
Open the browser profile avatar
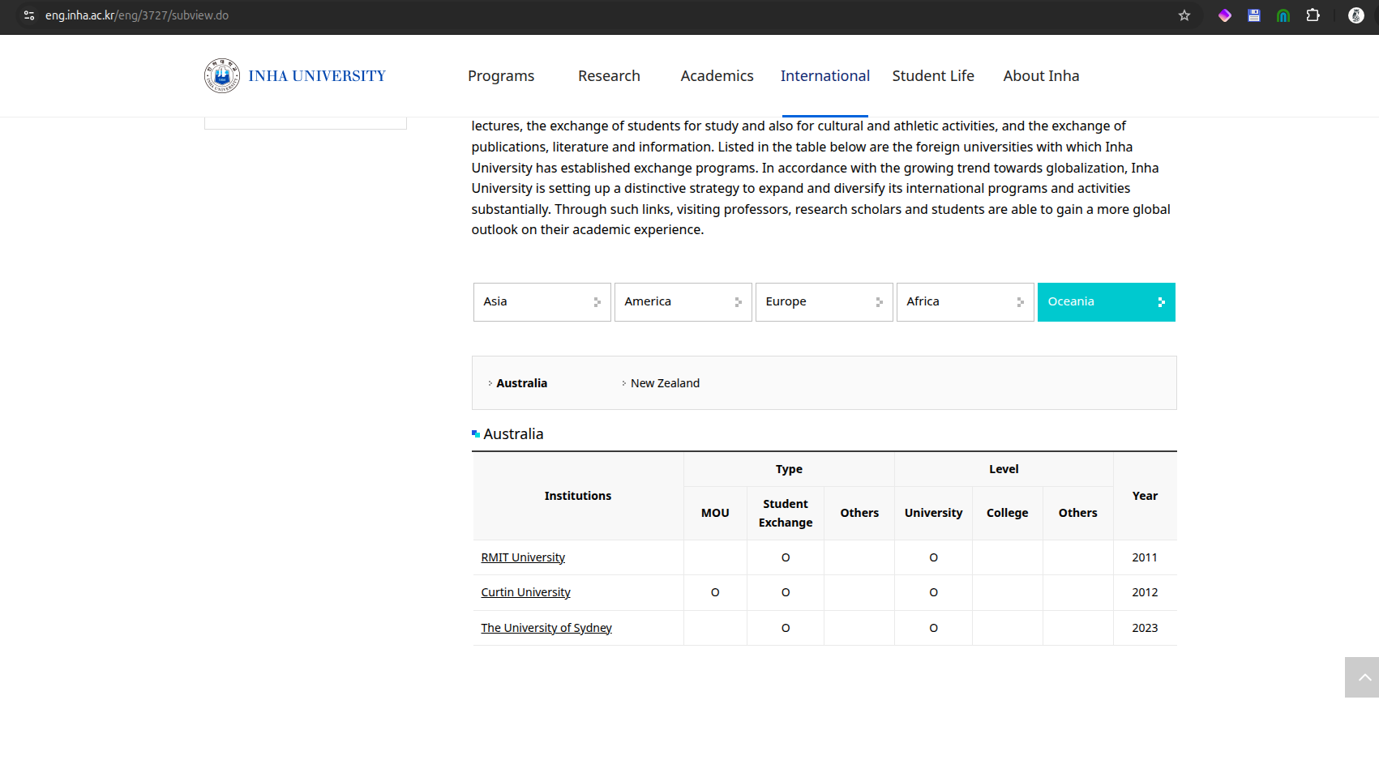(1355, 15)
